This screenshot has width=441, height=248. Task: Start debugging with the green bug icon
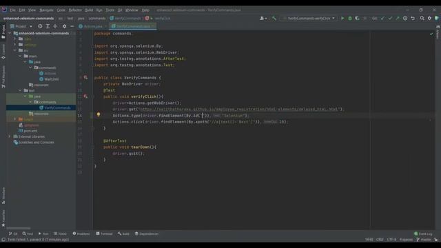tap(350, 19)
